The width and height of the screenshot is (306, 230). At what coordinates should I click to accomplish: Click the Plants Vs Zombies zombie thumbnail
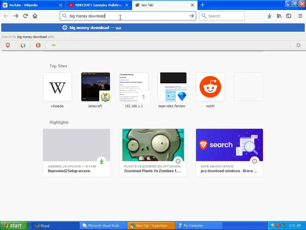click(153, 145)
